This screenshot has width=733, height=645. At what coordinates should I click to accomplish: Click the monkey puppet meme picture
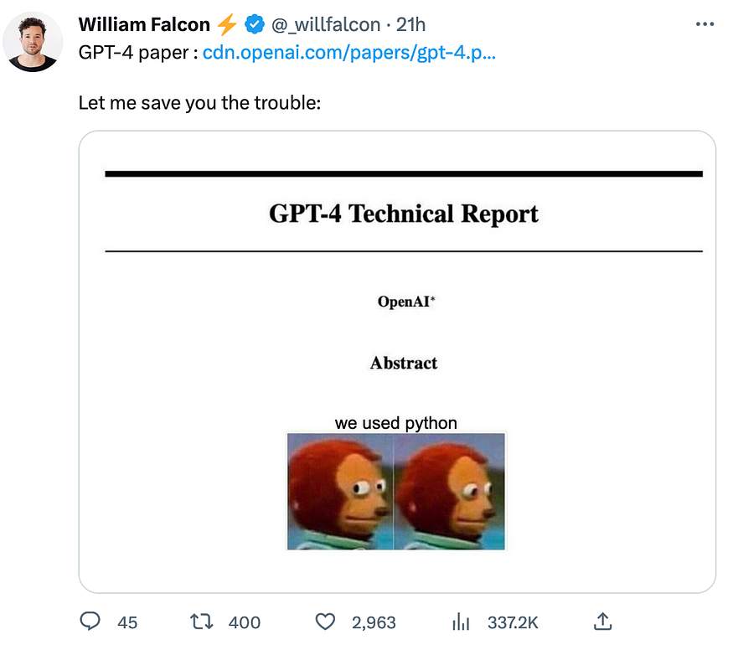pos(396,491)
